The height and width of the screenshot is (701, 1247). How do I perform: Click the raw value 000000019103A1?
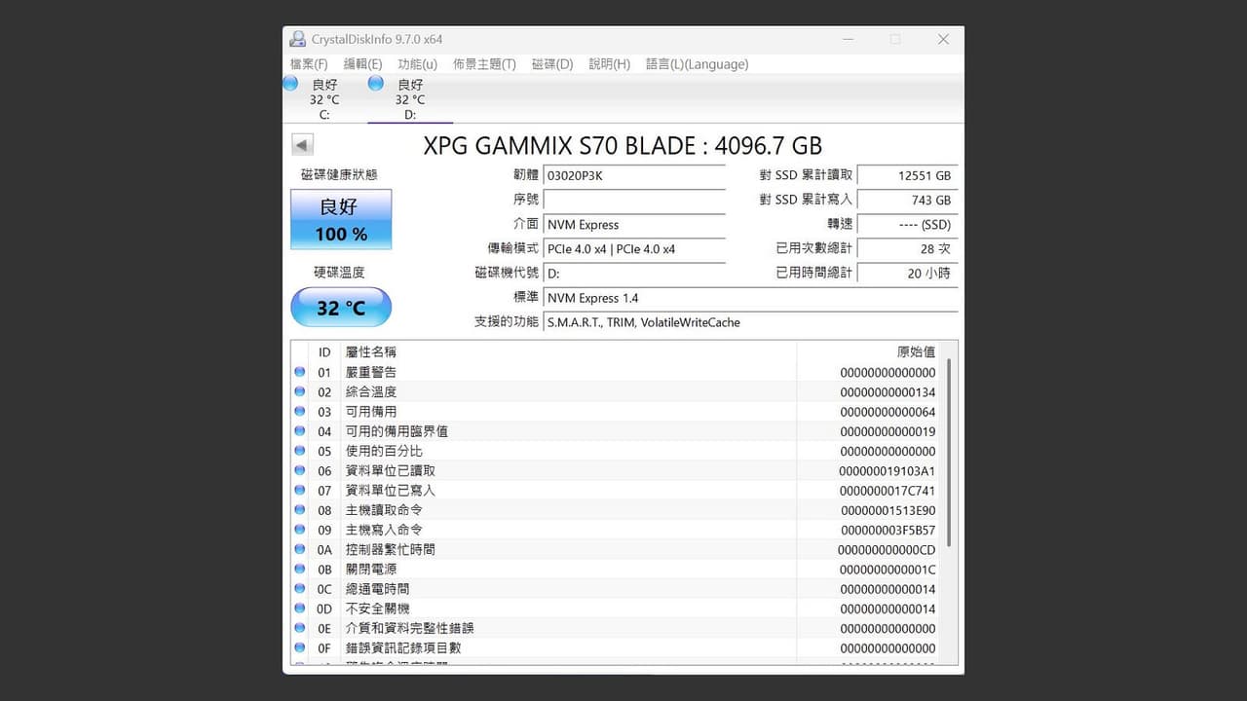tap(888, 471)
